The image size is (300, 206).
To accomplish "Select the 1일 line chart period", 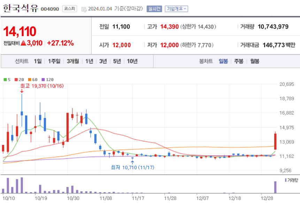I will pos(38,61).
